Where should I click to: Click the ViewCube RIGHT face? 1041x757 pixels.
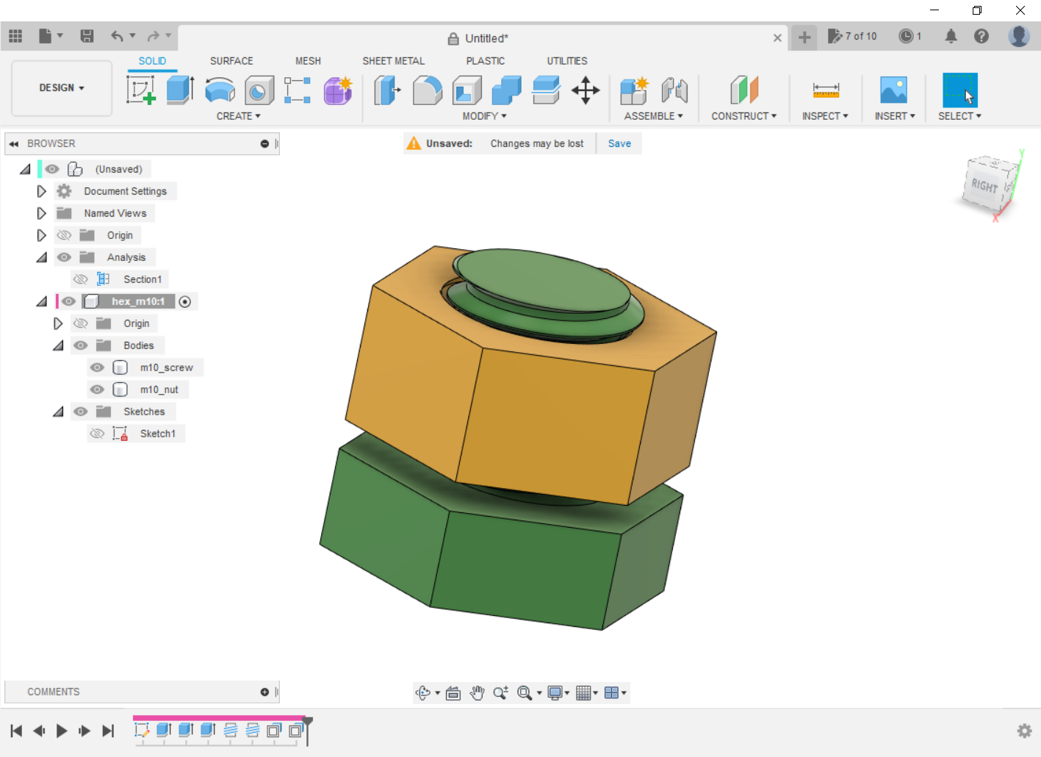[x=984, y=185]
